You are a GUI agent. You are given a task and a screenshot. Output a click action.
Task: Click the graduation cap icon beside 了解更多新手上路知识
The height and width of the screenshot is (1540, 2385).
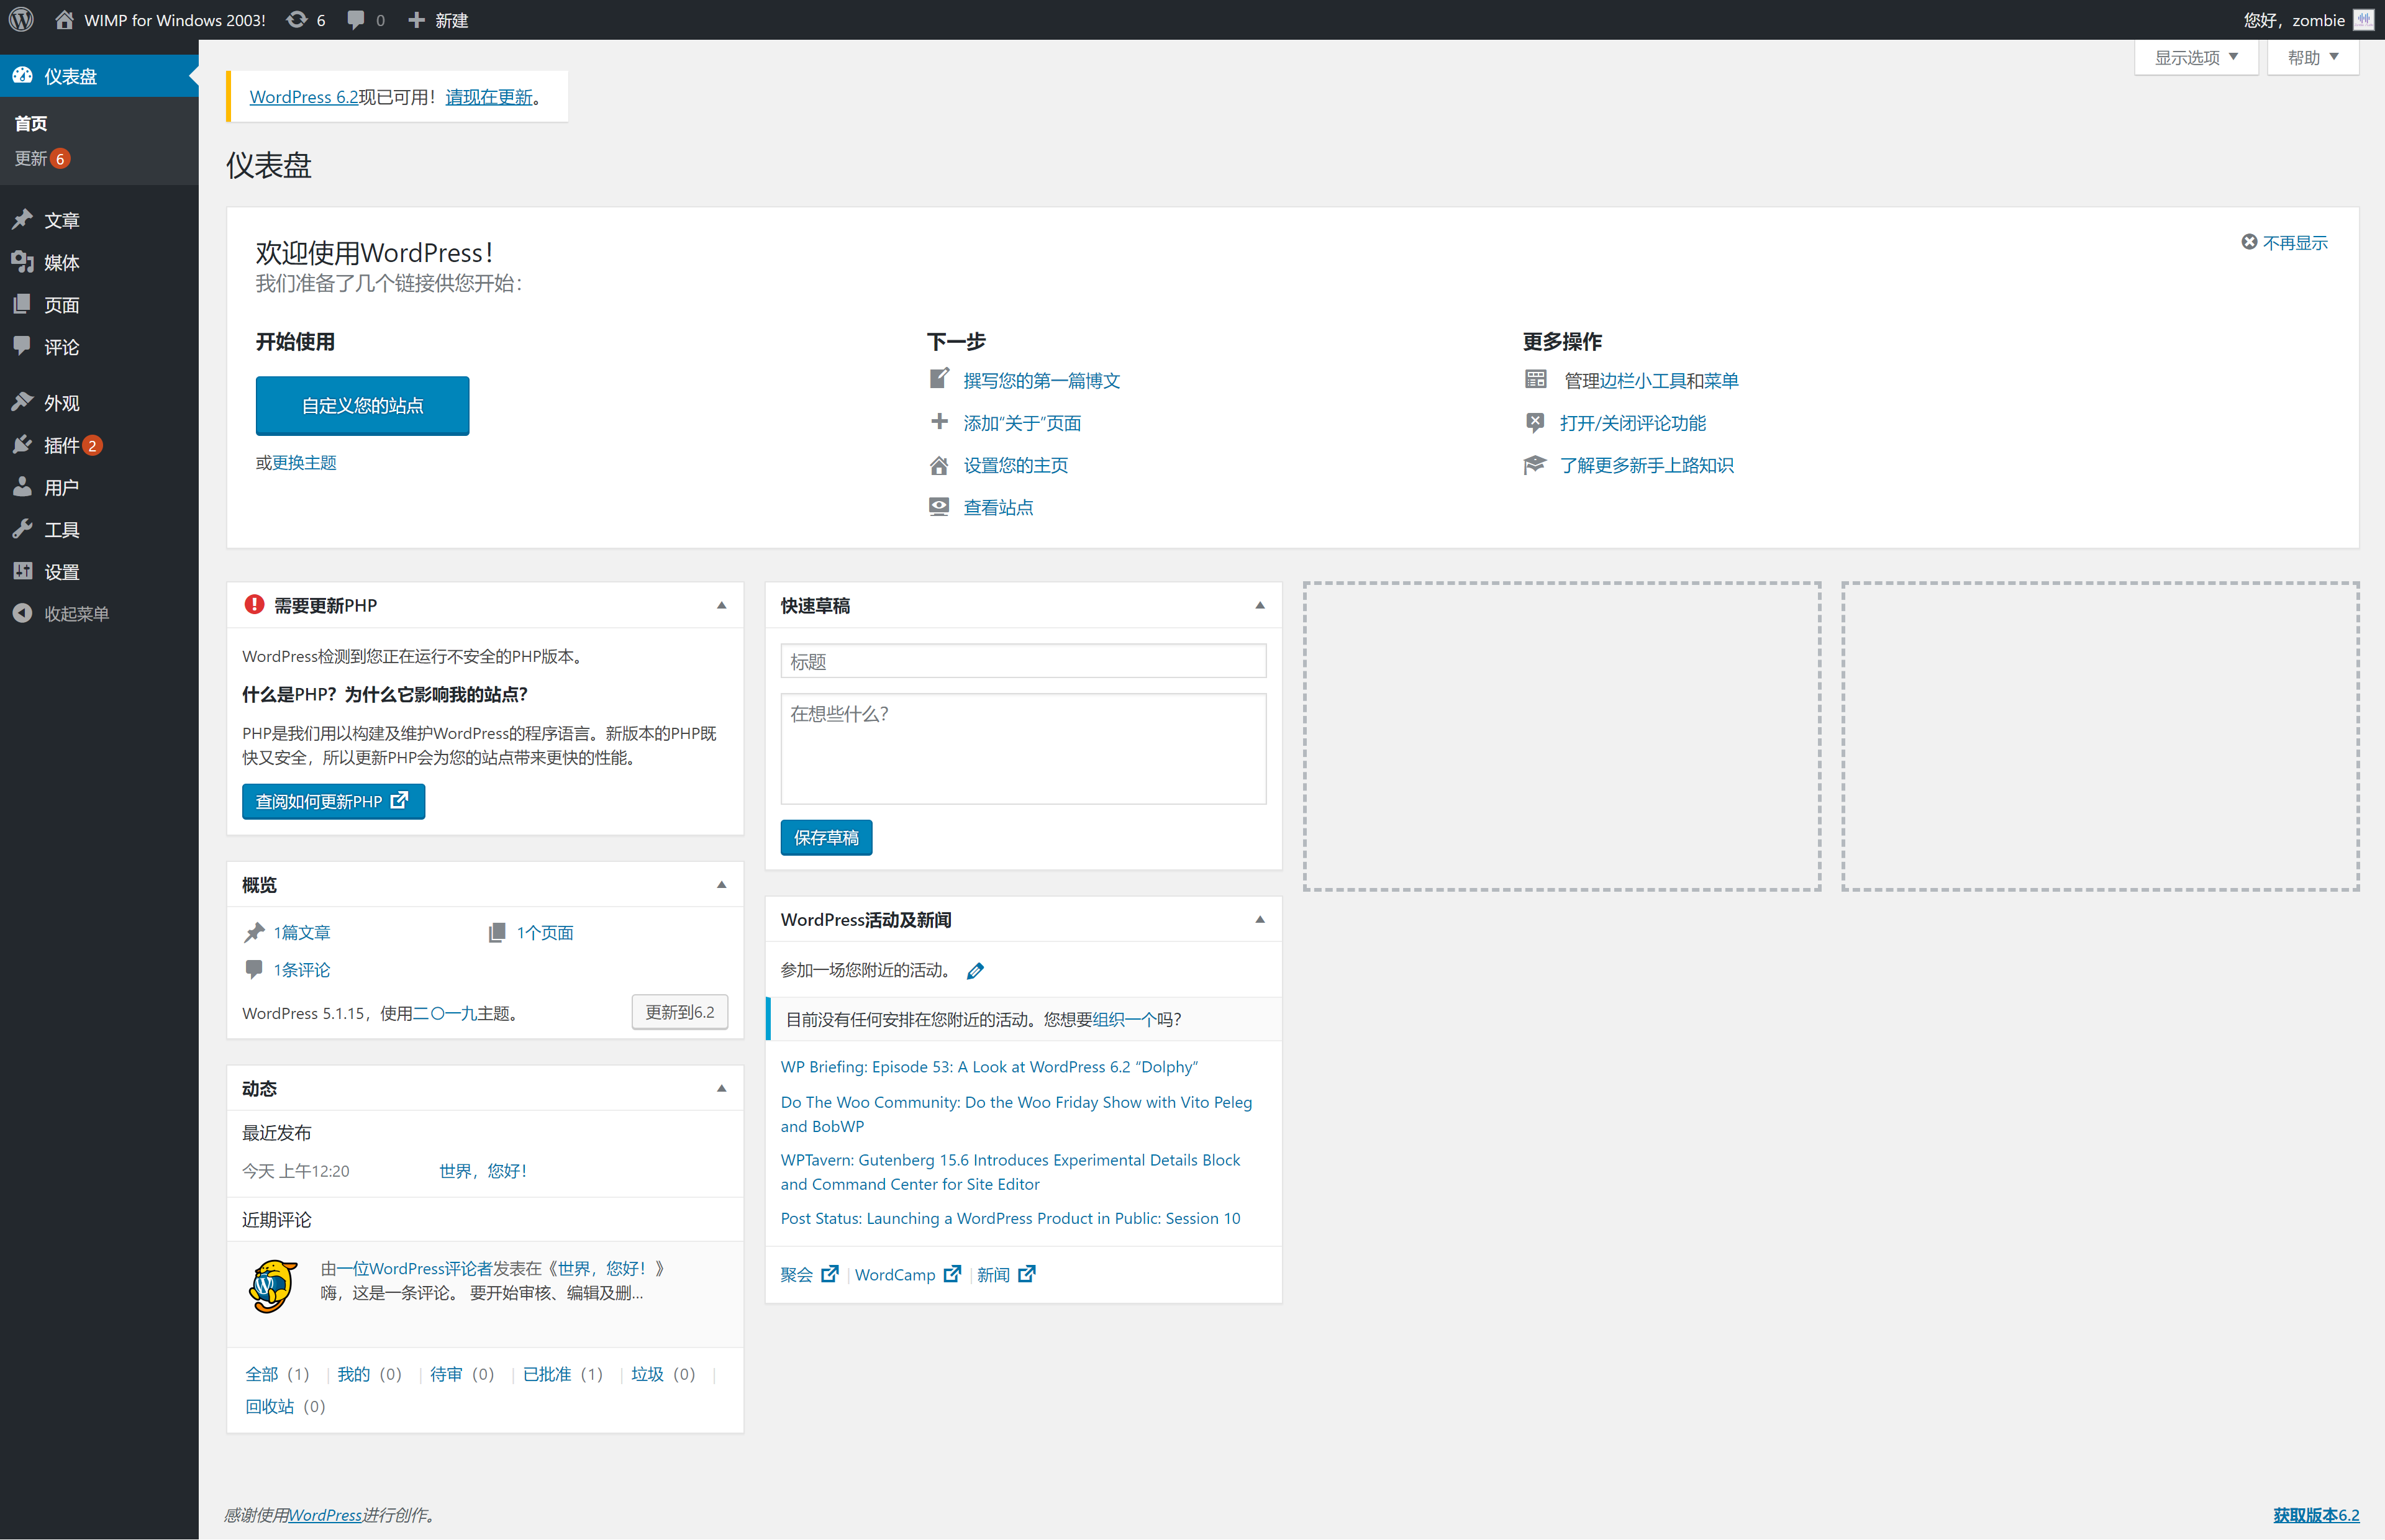click(1535, 465)
